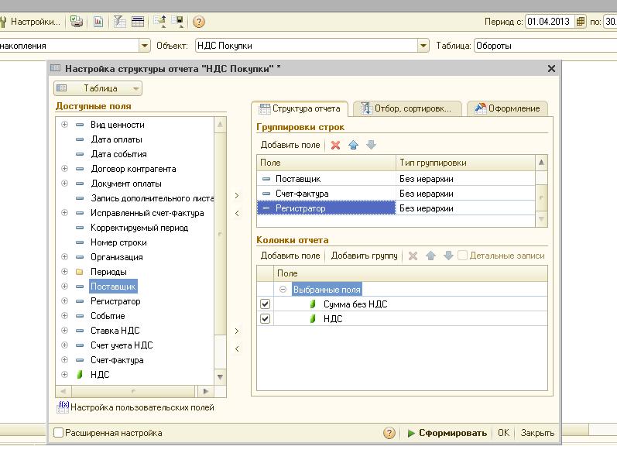Switch to the Отбор, сортировка tab

point(406,108)
